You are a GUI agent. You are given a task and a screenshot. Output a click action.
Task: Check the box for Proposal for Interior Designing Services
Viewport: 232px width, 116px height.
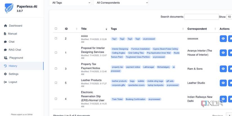(x=56, y=53)
